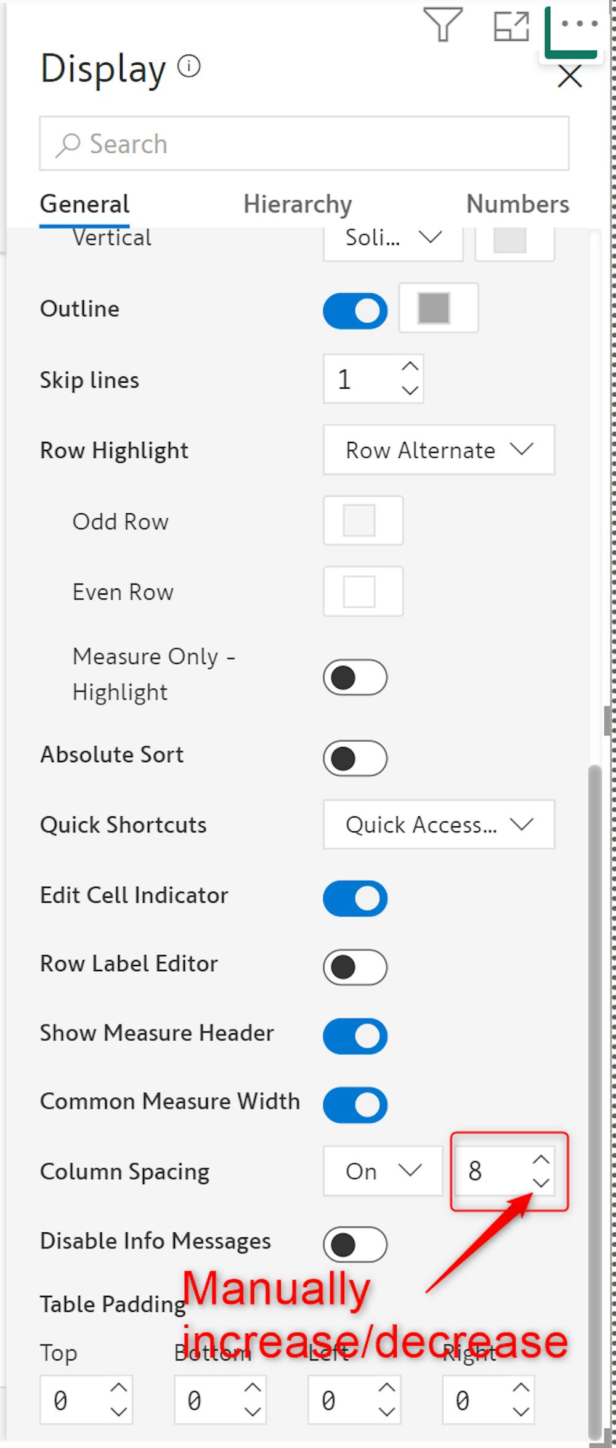
Task: Click the Search input field
Action: coord(304,144)
